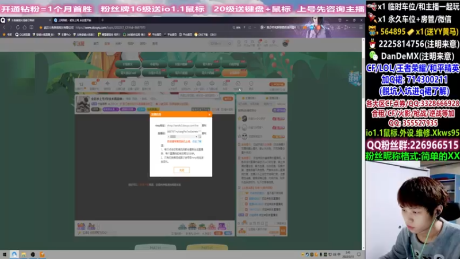The width and height of the screenshot is (460, 259).
Task: Click the streamer avatar thumbnail
Action: [x=83, y=104]
